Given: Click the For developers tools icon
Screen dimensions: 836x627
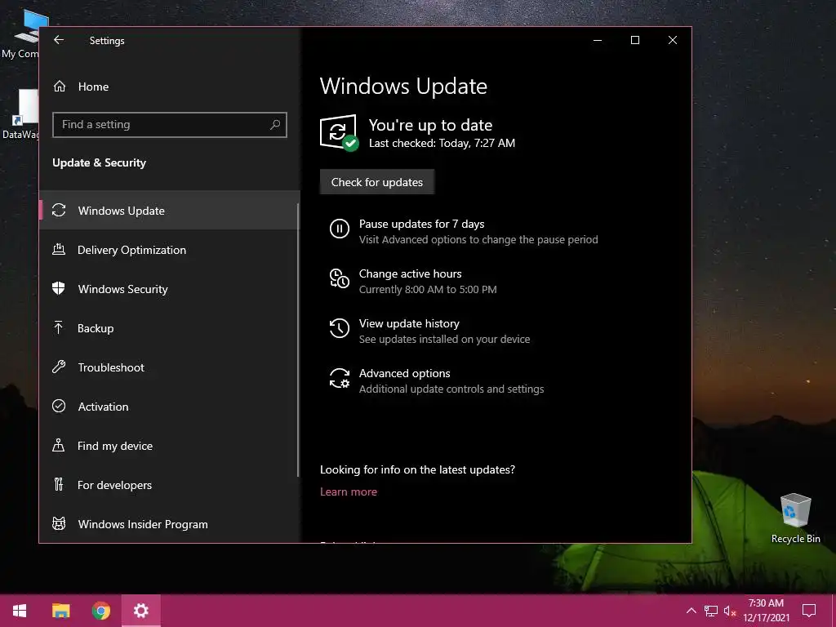Looking at the screenshot, I should 59,484.
